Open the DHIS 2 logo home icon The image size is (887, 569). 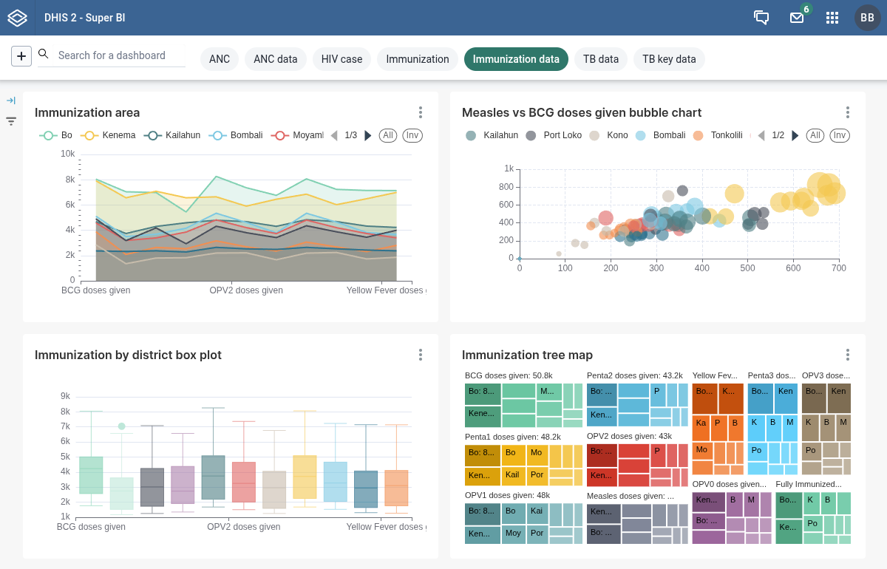point(17,18)
